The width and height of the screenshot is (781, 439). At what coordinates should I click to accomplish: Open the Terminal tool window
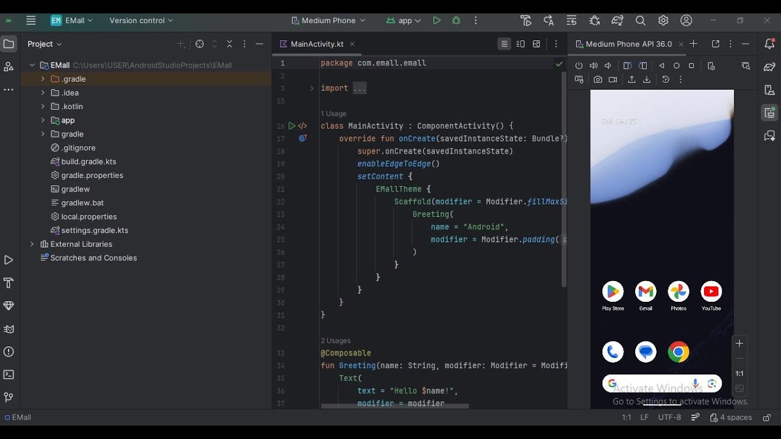[x=9, y=374]
